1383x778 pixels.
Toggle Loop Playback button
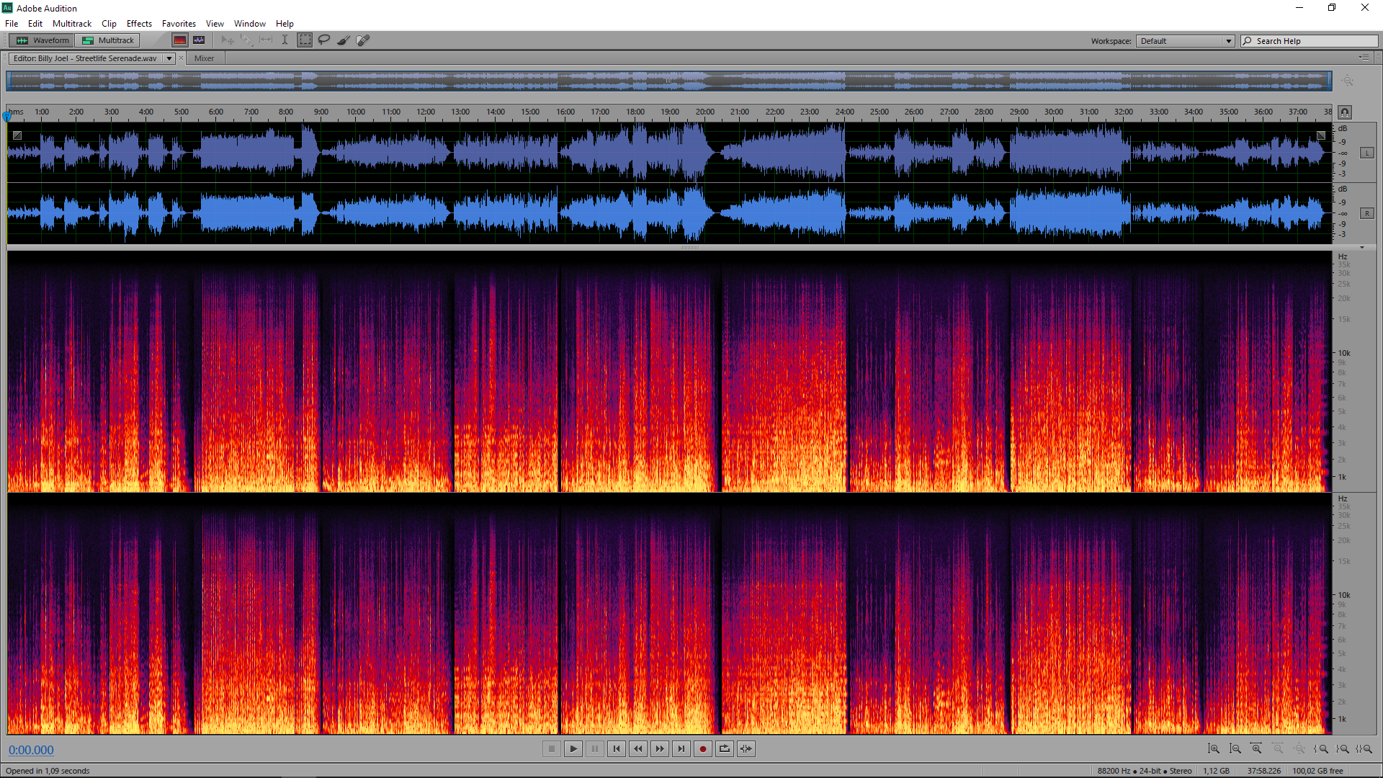pos(725,749)
